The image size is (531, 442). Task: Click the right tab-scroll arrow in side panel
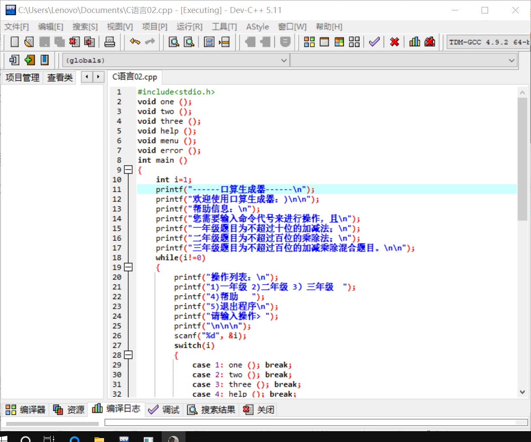pos(98,77)
